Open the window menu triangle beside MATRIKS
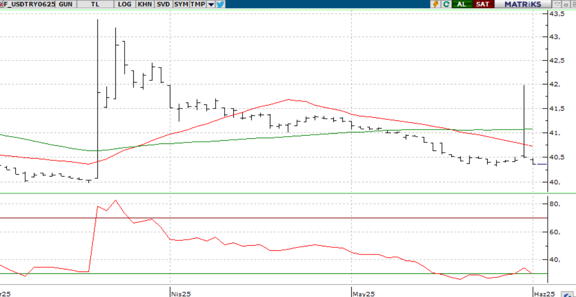576x297 pixels. pos(557,4)
